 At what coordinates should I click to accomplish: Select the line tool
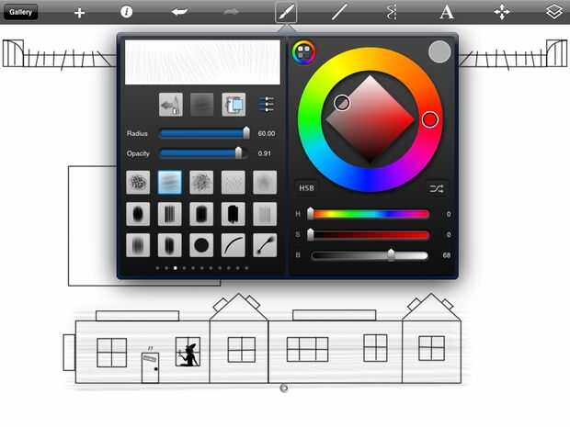click(339, 12)
